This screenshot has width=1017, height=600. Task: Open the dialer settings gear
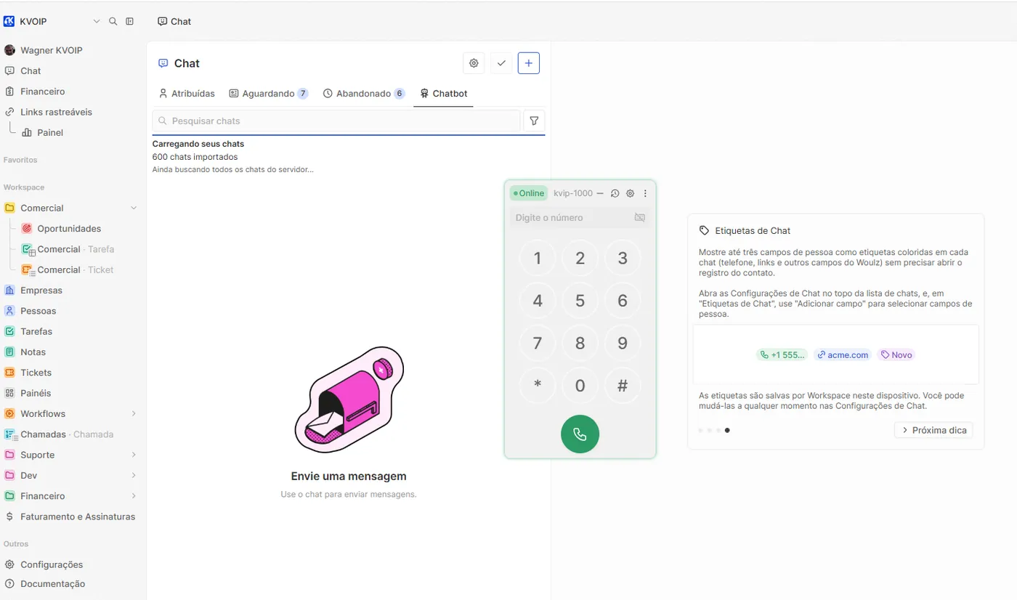pos(631,193)
